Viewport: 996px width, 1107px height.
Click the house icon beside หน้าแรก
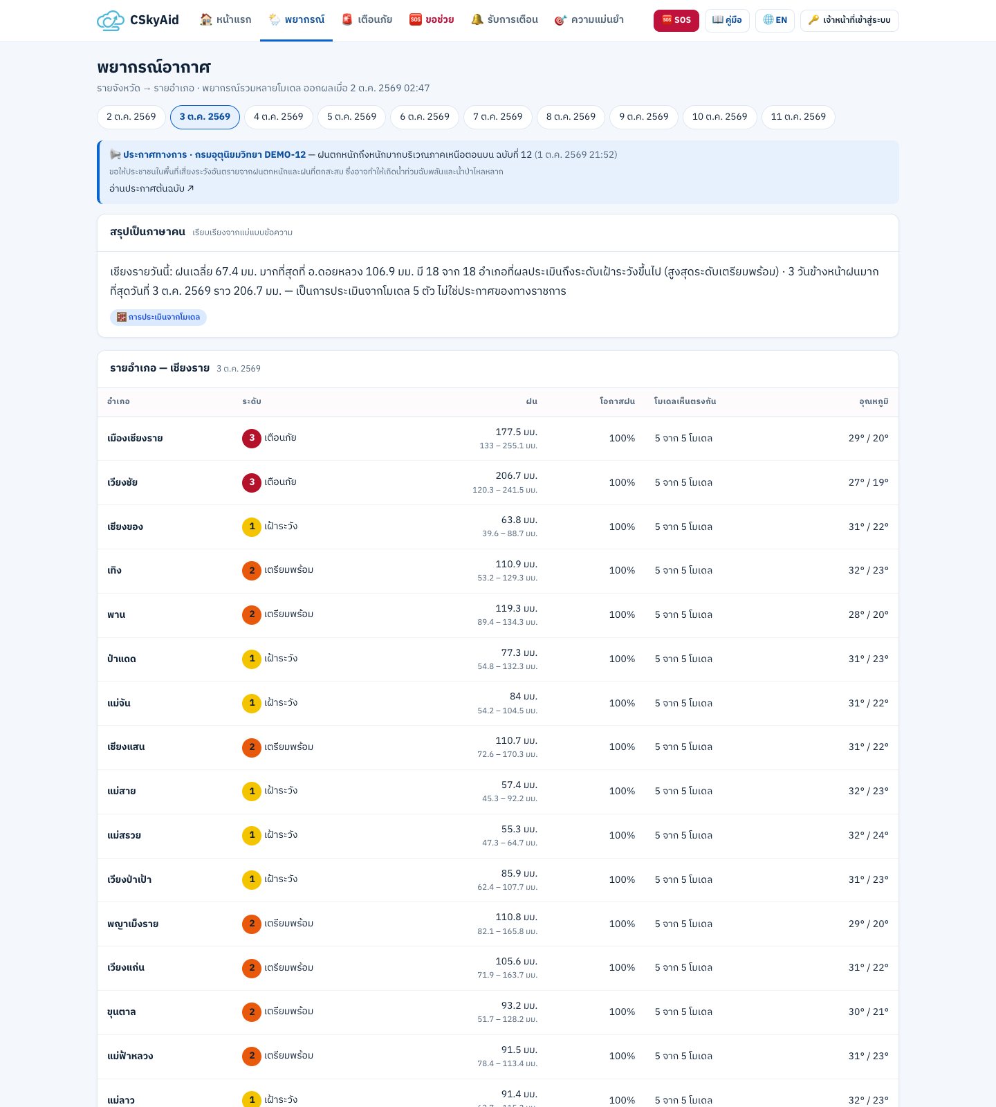click(205, 19)
